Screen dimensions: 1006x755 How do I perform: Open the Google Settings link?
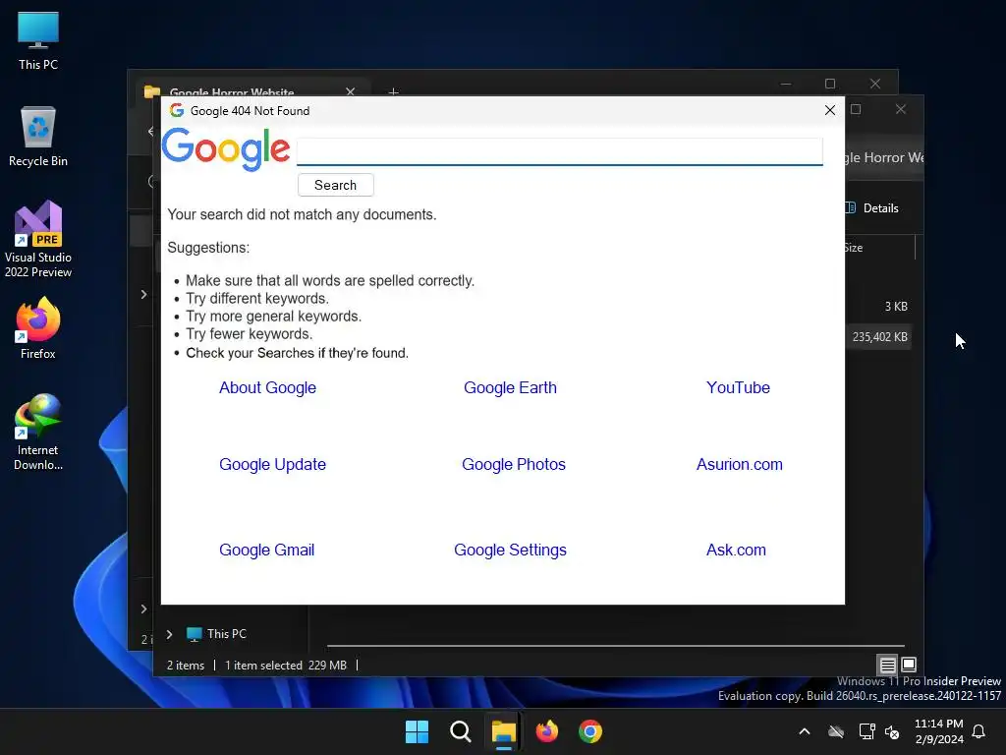point(510,551)
